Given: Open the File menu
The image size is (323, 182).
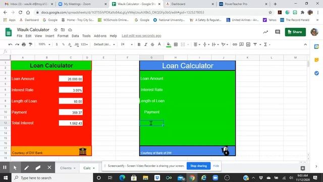Looking at the screenshot, I should 20,36.
